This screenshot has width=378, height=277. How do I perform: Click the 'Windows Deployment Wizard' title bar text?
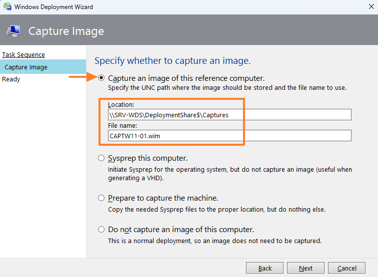click(53, 7)
